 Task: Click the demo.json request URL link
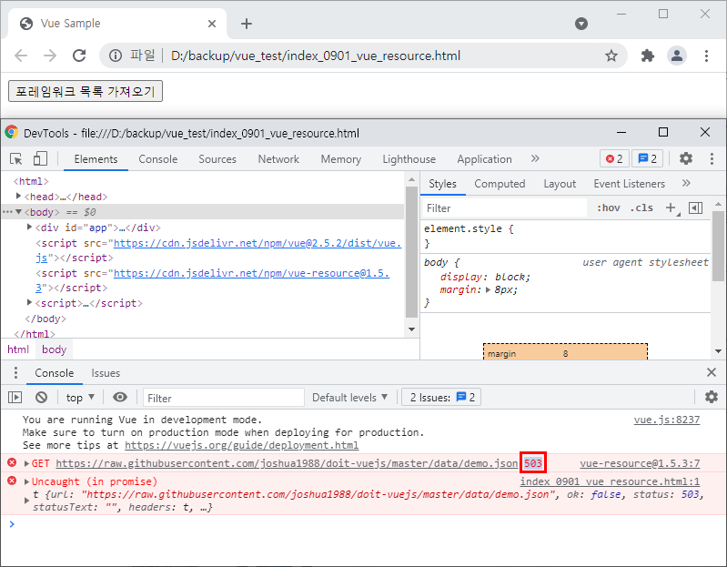point(287,463)
